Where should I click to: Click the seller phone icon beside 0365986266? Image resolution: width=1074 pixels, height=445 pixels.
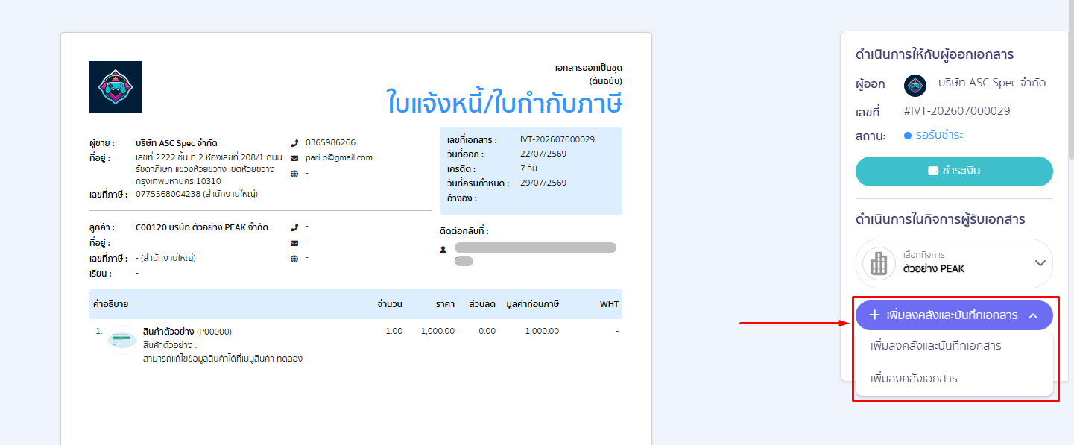click(x=294, y=142)
